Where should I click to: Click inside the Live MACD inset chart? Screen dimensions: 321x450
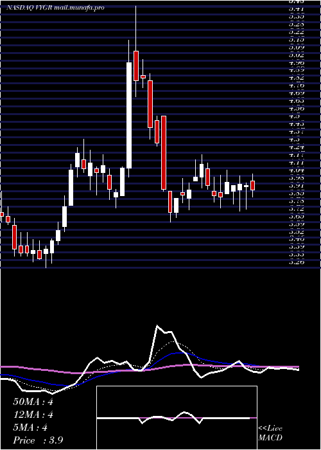pos(177,418)
